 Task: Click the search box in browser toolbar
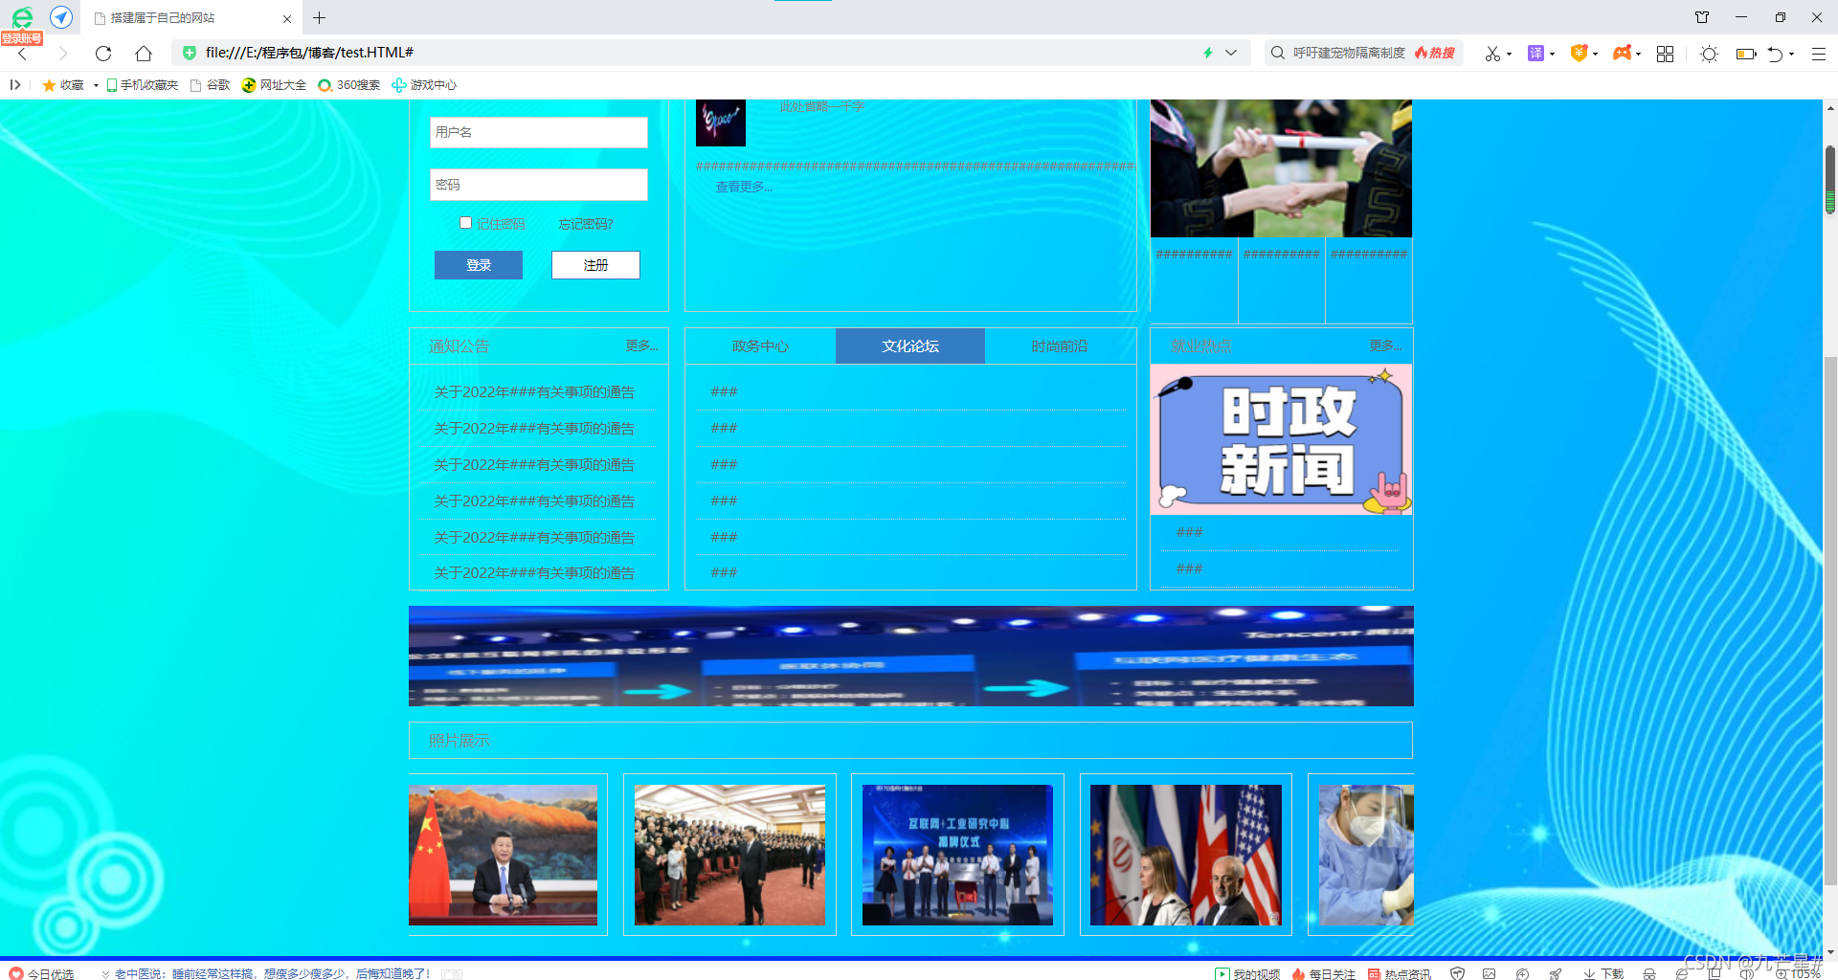tap(1363, 53)
